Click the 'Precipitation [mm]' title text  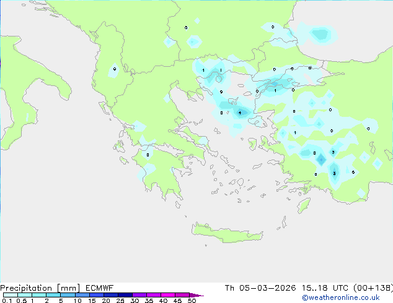(x=40, y=288)
